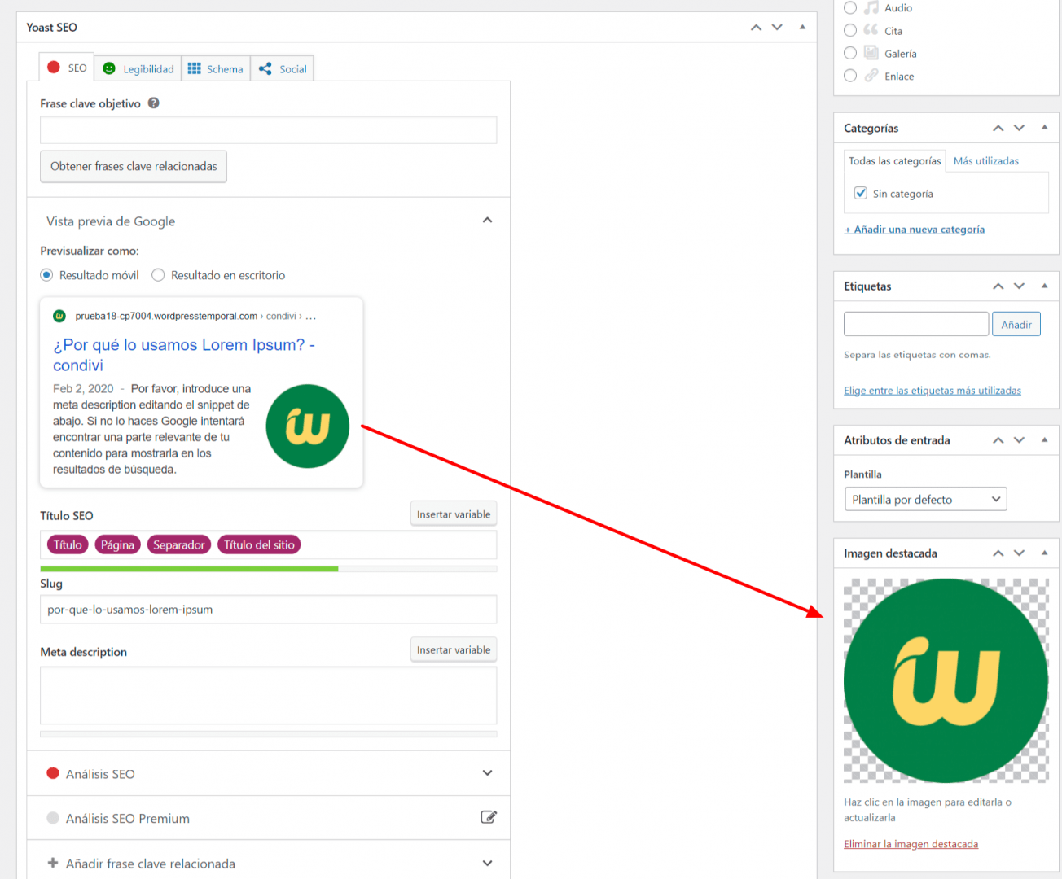This screenshot has width=1062, height=879.
Task: Click Añadir una nueva categoría link
Action: [x=914, y=230]
